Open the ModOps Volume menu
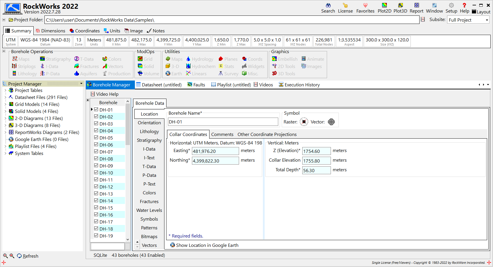 148,74
